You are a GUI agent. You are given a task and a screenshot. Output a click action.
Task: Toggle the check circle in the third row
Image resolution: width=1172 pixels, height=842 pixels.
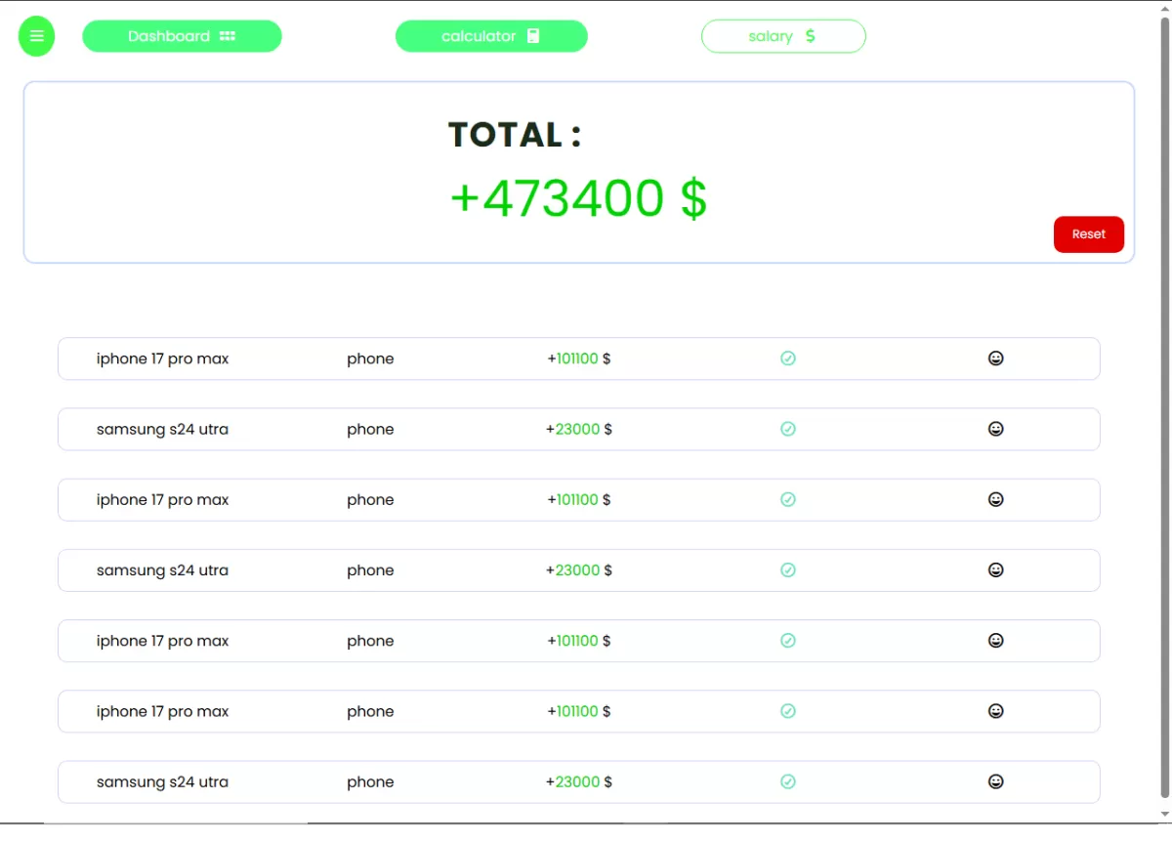[x=788, y=499]
